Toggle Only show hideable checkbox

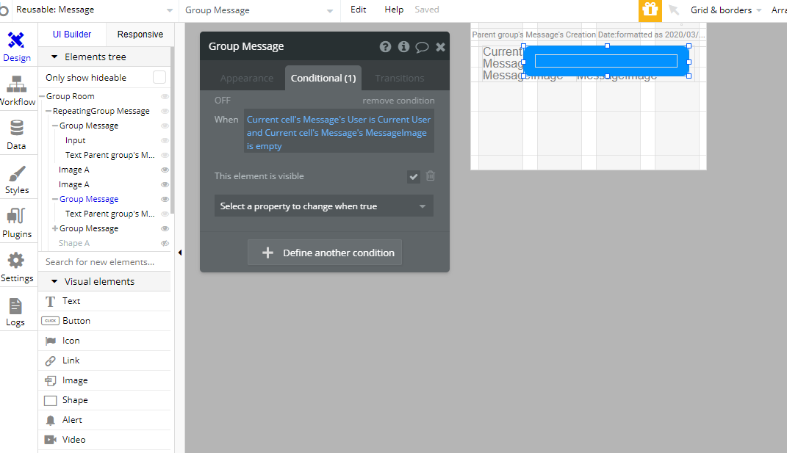click(159, 77)
